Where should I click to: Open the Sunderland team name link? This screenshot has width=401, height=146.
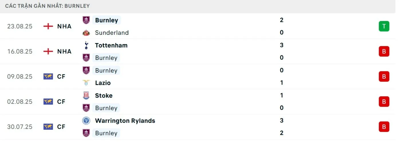[112, 33]
